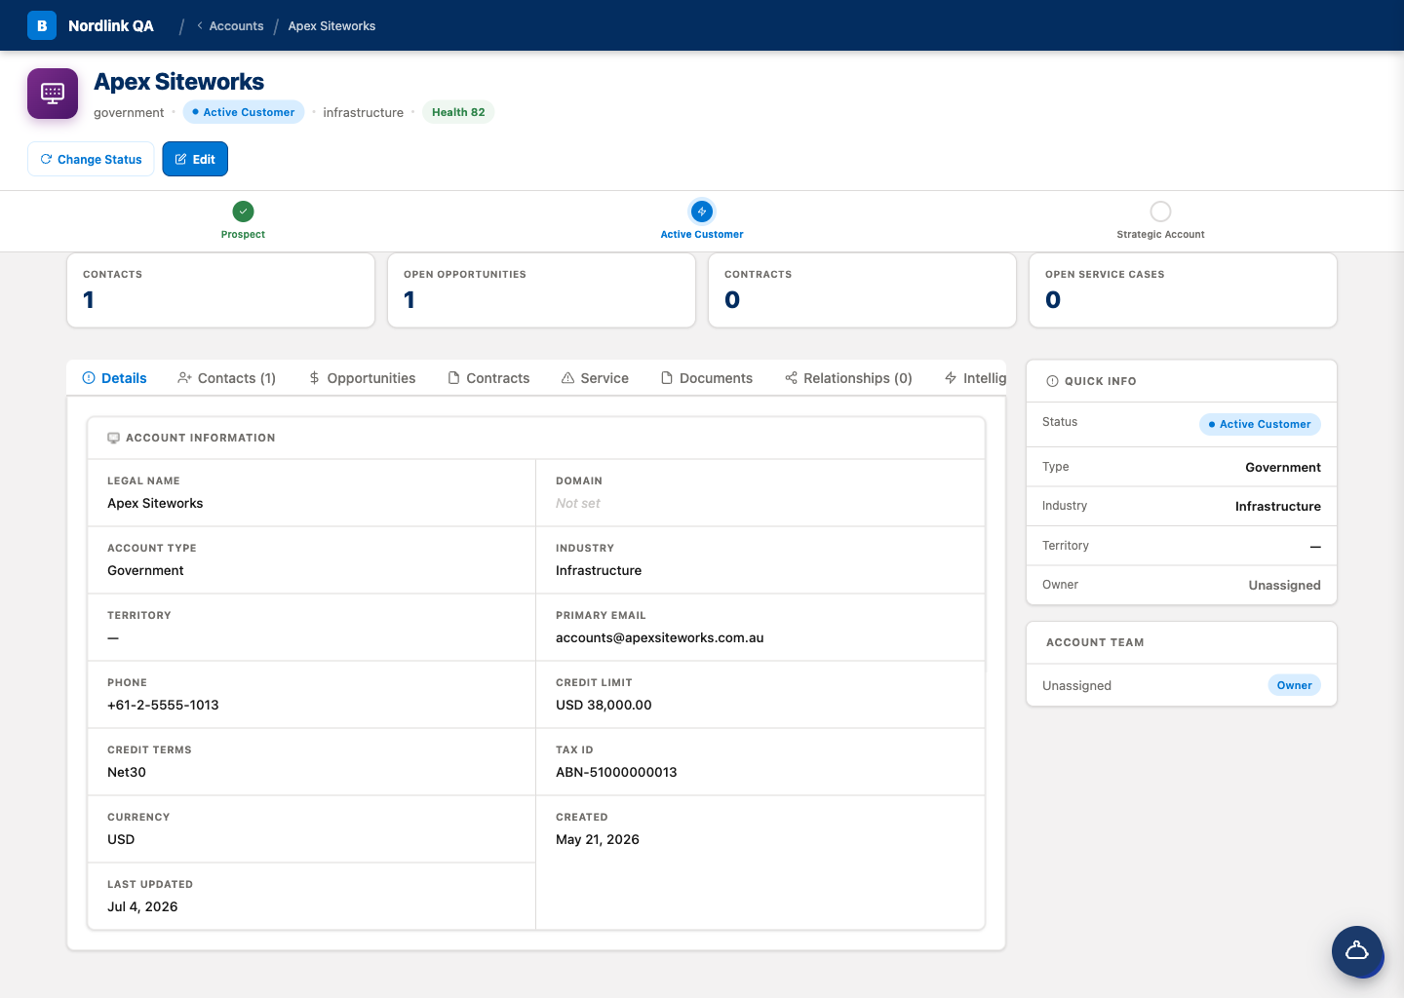Click the Account Information monitor icon

tap(113, 438)
